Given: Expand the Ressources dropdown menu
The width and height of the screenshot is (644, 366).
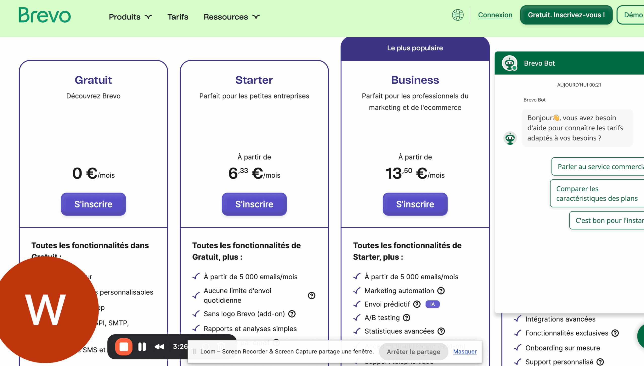Looking at the screenshot, I should click(x=231, y=17).
